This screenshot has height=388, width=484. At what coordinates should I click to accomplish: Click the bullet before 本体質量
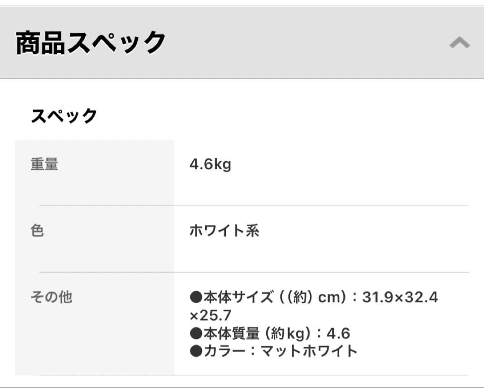click(196, 333)
